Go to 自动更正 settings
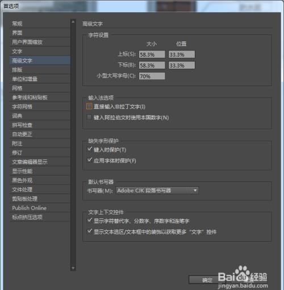The width and height of the screenshot is (284, 290). point(40,135)
